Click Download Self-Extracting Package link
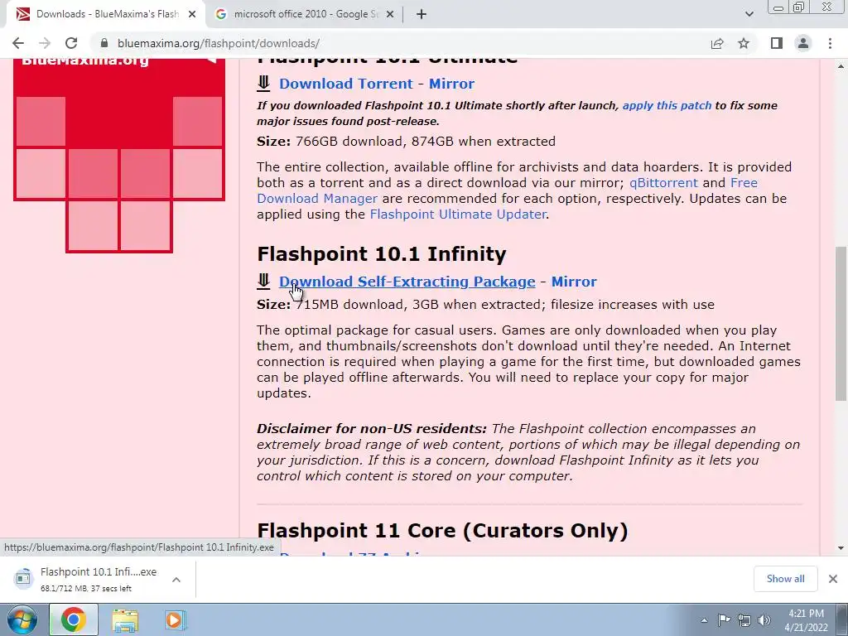Image resolution: width=848 pixels, height=636 pixels. (407, 282)
